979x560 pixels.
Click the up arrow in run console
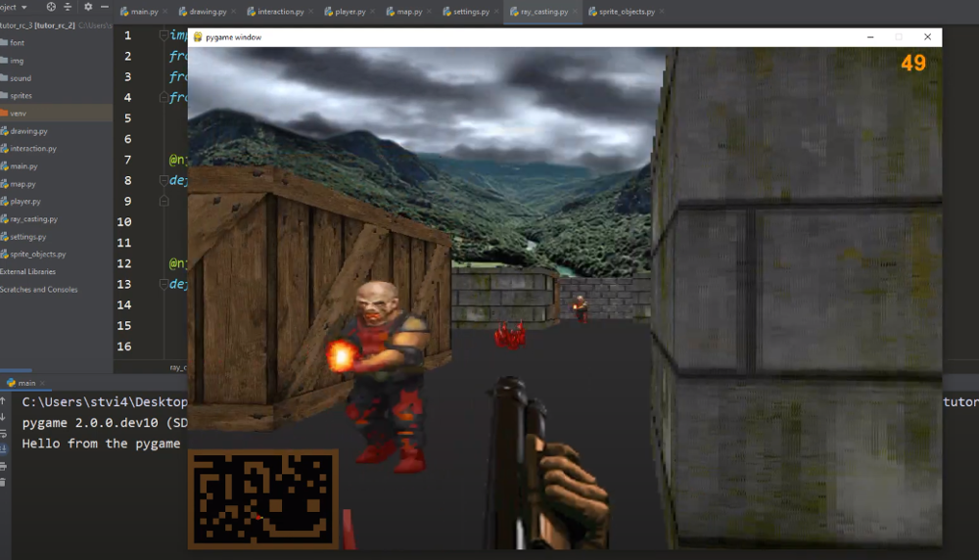click(x=4, y=400)
